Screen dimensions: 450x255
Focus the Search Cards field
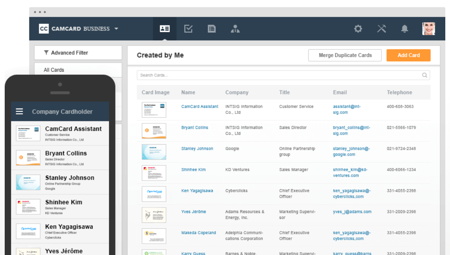coord(283,75)
